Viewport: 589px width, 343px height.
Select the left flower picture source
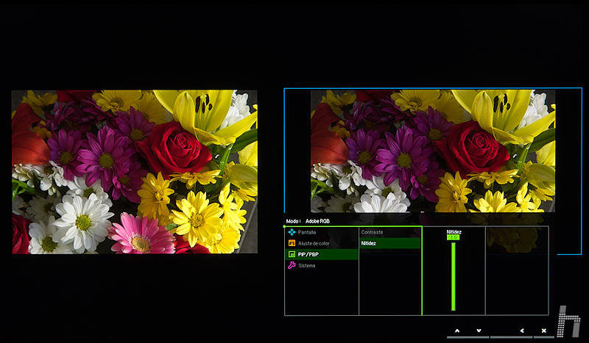[134, 172]
